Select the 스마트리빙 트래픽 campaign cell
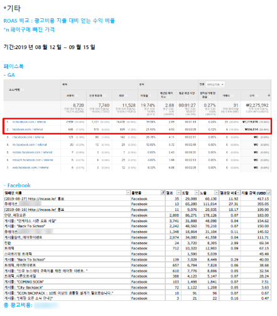 coord(67,254)
